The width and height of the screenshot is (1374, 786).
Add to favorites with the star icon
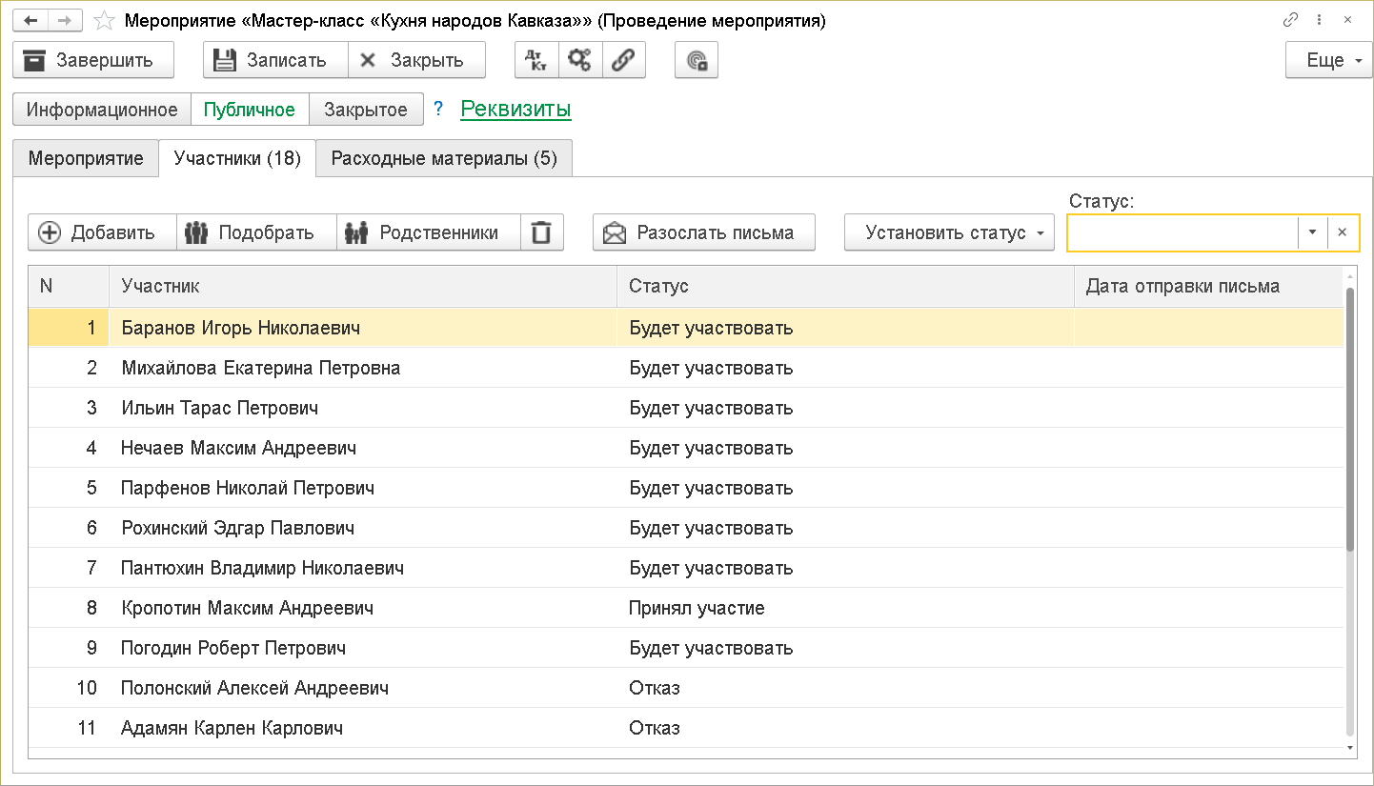point(106,20)
